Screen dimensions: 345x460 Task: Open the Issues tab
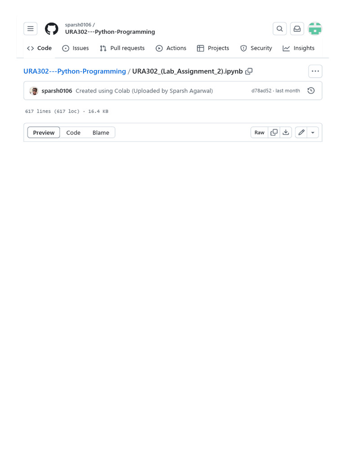click(x=75, y=48)
